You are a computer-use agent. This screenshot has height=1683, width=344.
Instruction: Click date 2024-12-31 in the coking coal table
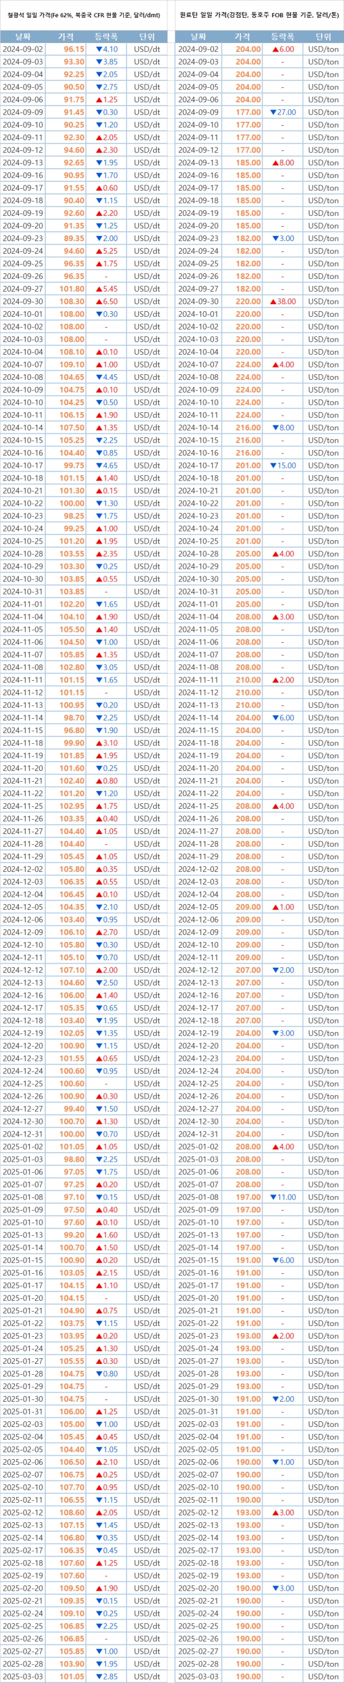(198, 1134)
